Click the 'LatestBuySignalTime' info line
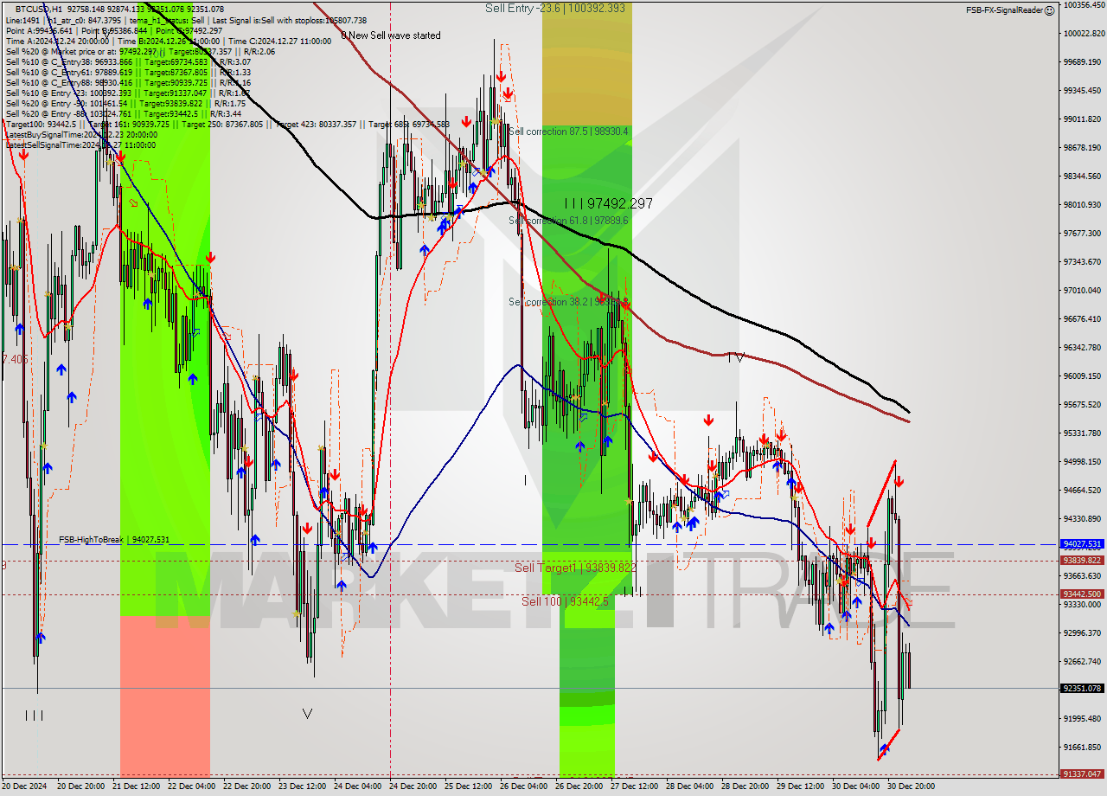This screenshot has height=796, width=1107. 81,134
